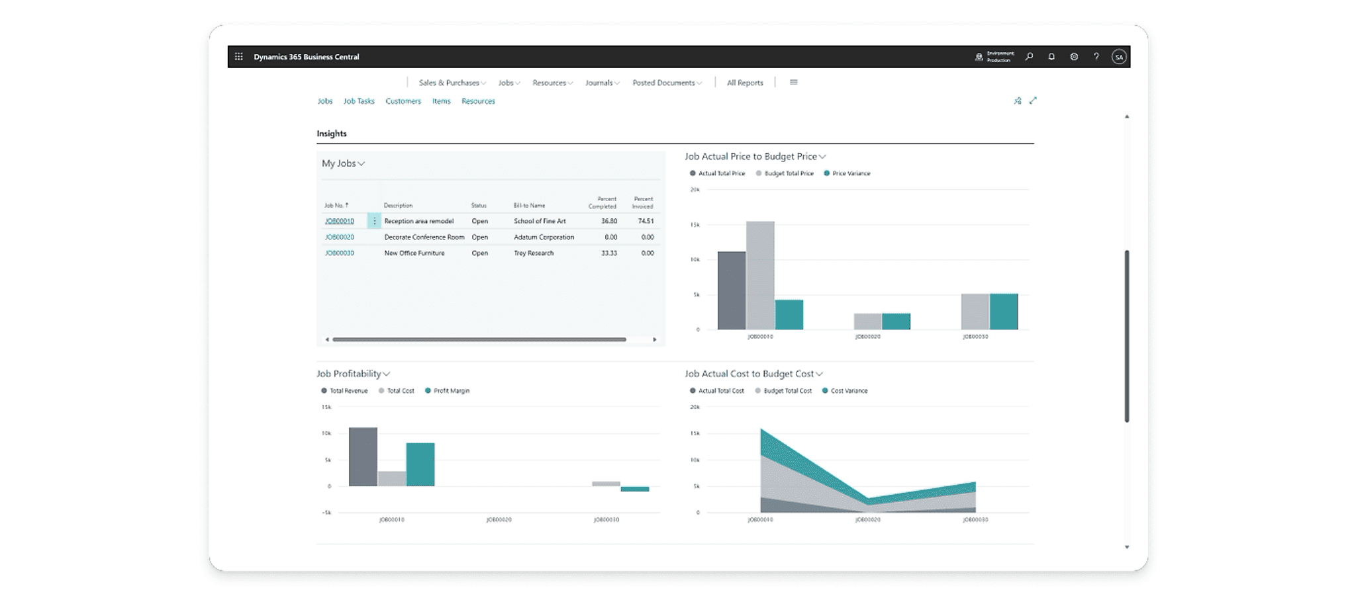Open the Customers link
Viewport: 1356px width, 600px height.
403,101
